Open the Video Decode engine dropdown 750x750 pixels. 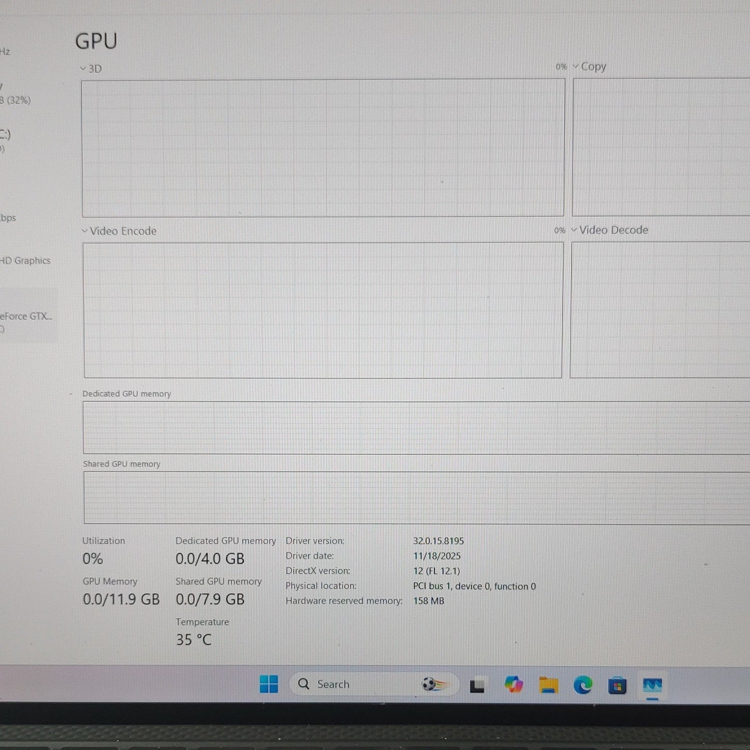(610, 230)
